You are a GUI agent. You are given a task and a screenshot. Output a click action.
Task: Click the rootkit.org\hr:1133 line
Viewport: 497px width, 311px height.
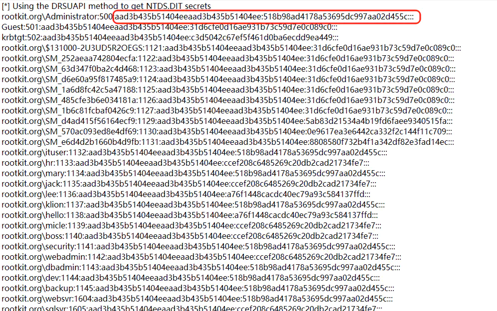(x=185, y=163)
